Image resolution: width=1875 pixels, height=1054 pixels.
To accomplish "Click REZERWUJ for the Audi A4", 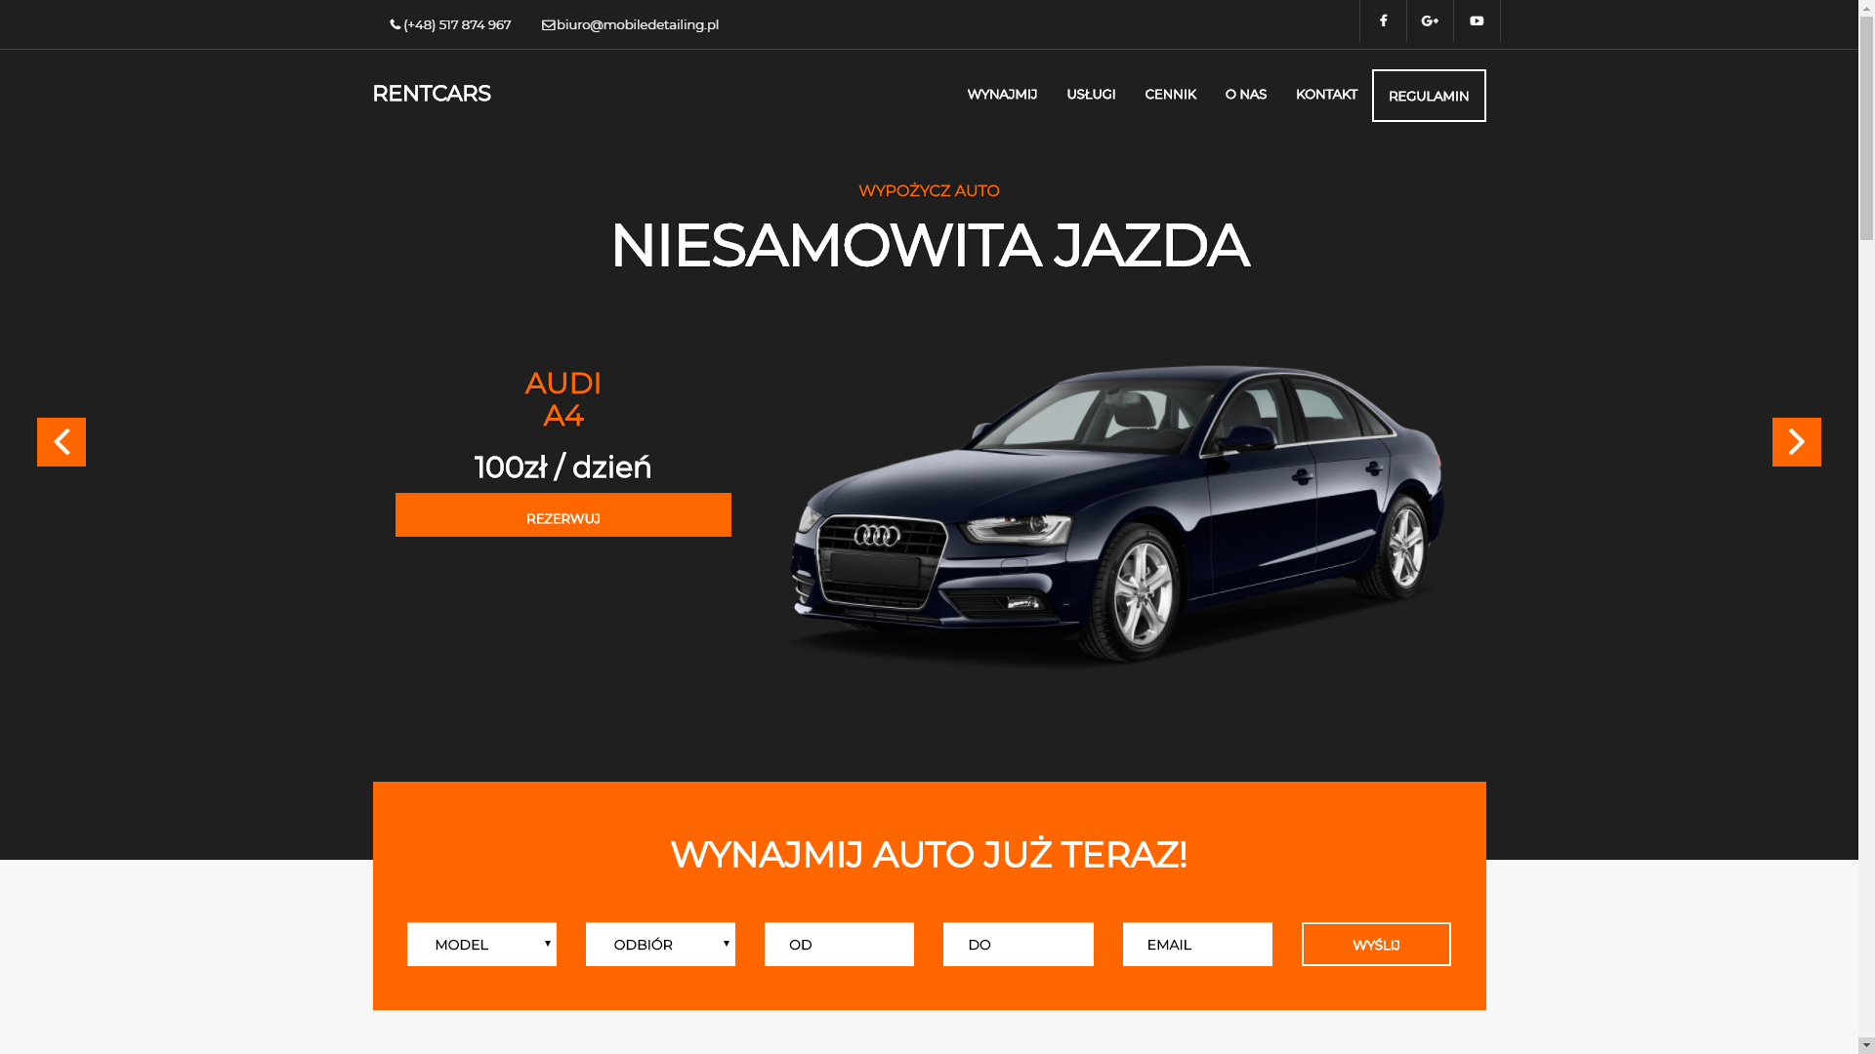I will (x=563, y=515).
